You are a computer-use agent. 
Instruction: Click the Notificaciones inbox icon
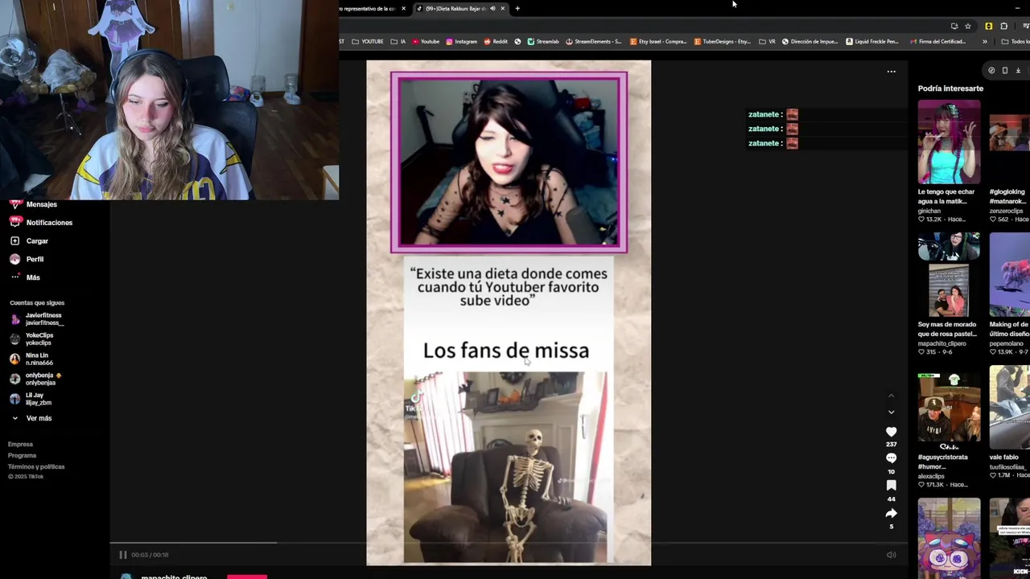point(14,222)
